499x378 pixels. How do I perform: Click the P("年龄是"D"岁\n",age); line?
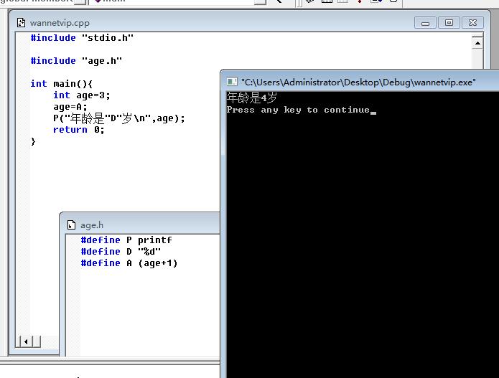tap(119, 118)
